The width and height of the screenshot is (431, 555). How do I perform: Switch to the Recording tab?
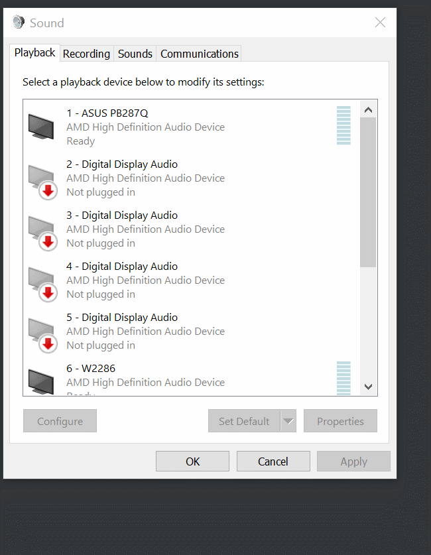pos(86,53)
